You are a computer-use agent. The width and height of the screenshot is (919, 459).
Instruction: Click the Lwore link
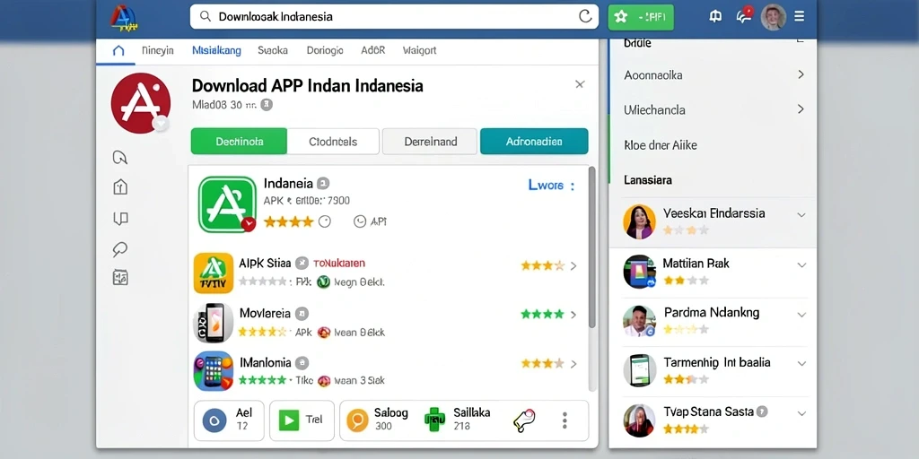[x=546, y=185]
